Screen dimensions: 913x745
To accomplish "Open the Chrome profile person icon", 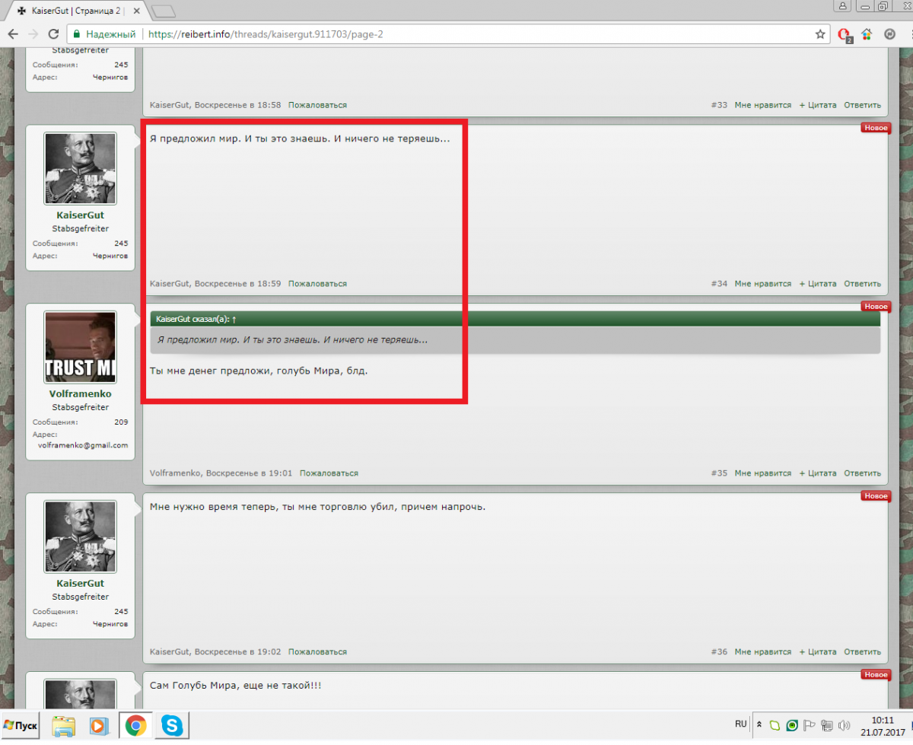I will click(844, 6).
